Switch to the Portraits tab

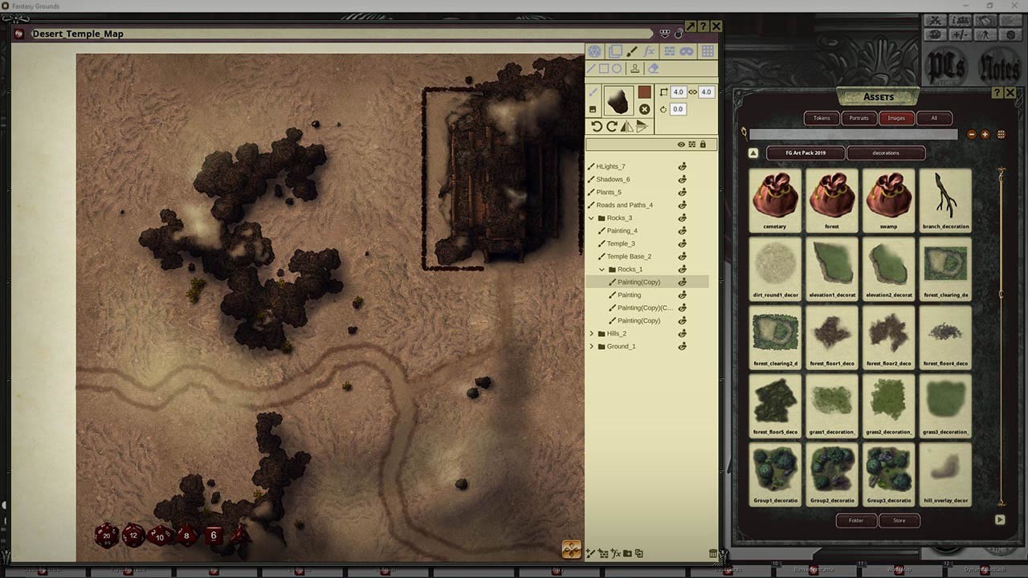859,118
